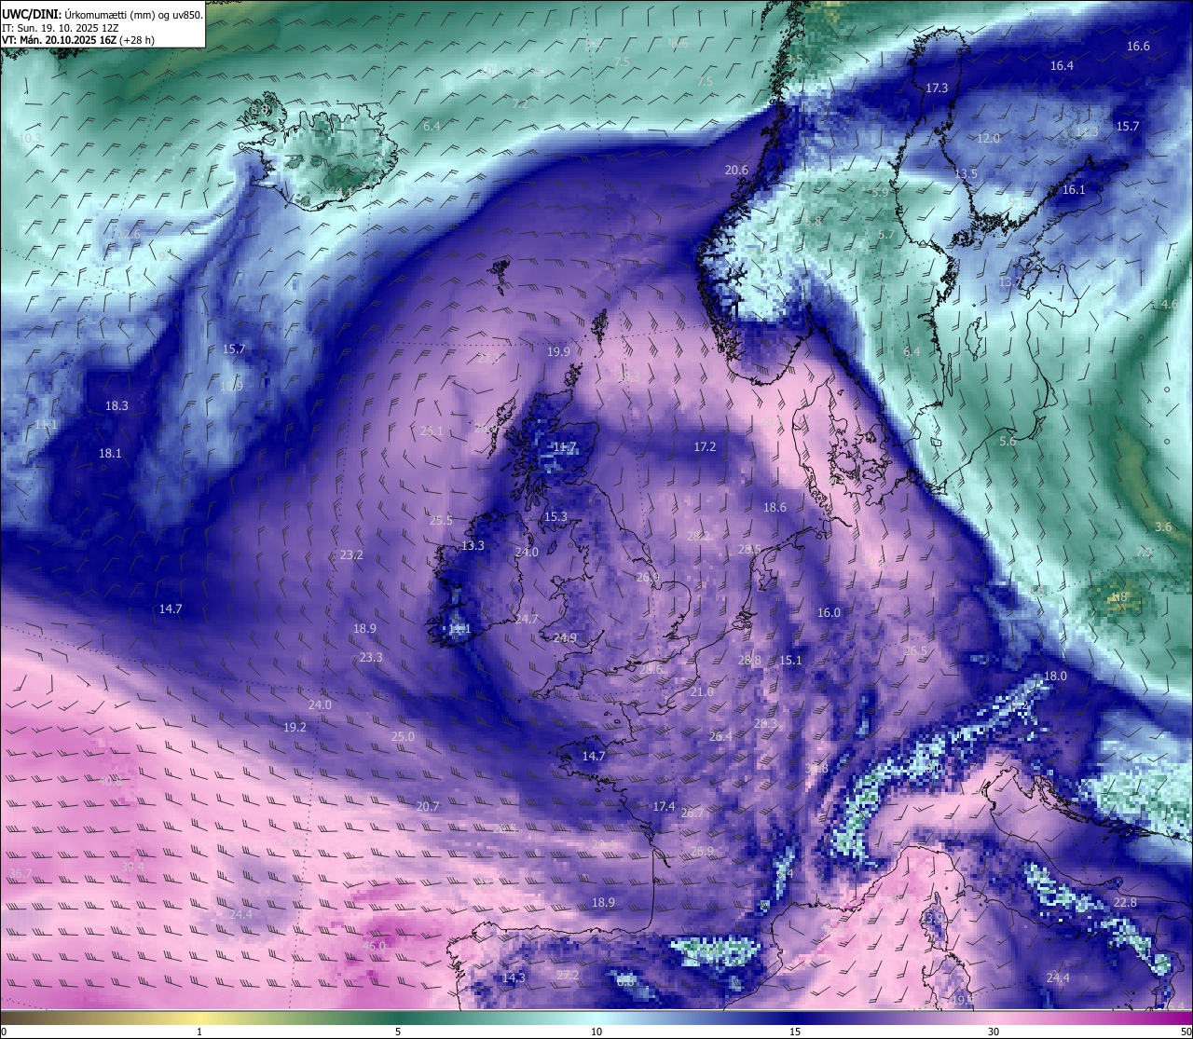Image resolution: width=1193 pixels, height=1039 pixels.
Task: Click the title 'UWC/DINI: Úrkomumætti (mm) og uv850.'
Action: pos(103,15)
